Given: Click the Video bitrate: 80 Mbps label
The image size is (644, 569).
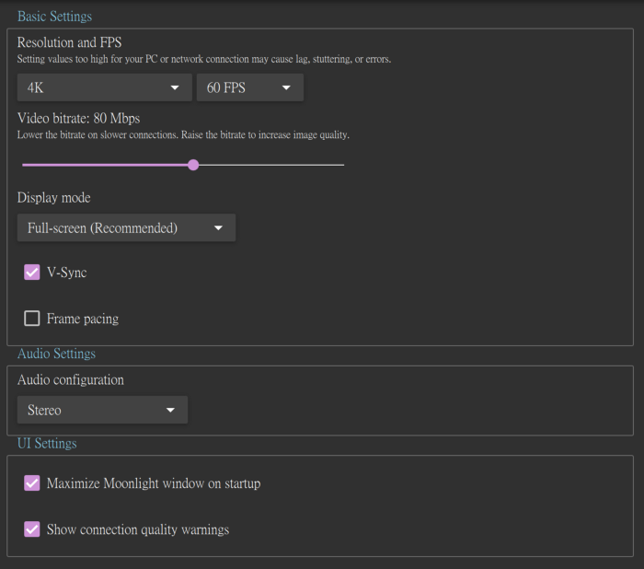Looking at the screenshot, I should coord(78,119).
